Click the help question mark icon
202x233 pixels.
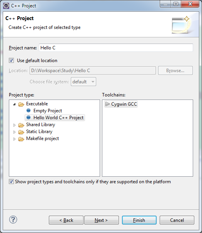[x=13, y=219]
